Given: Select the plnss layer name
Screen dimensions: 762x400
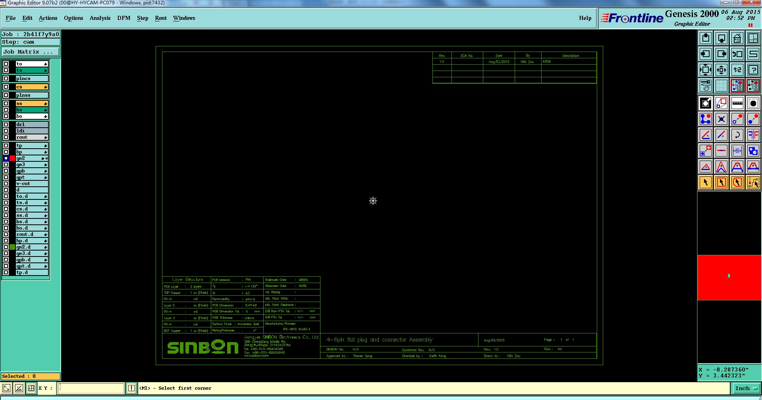Looking at the screenshot, I should (32, 95).
